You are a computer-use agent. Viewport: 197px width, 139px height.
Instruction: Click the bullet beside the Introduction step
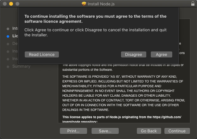tap(8, 28)
